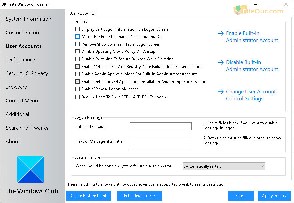Image resolution: width=294 pixels, height=203 pixels.
Task: Uncheck Enable Virtualize File And Registry Write Failures
Action: (x=77, y=66)
